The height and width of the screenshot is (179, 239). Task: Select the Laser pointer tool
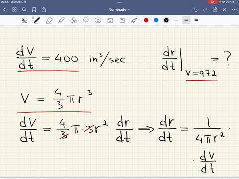coord(134,20)
